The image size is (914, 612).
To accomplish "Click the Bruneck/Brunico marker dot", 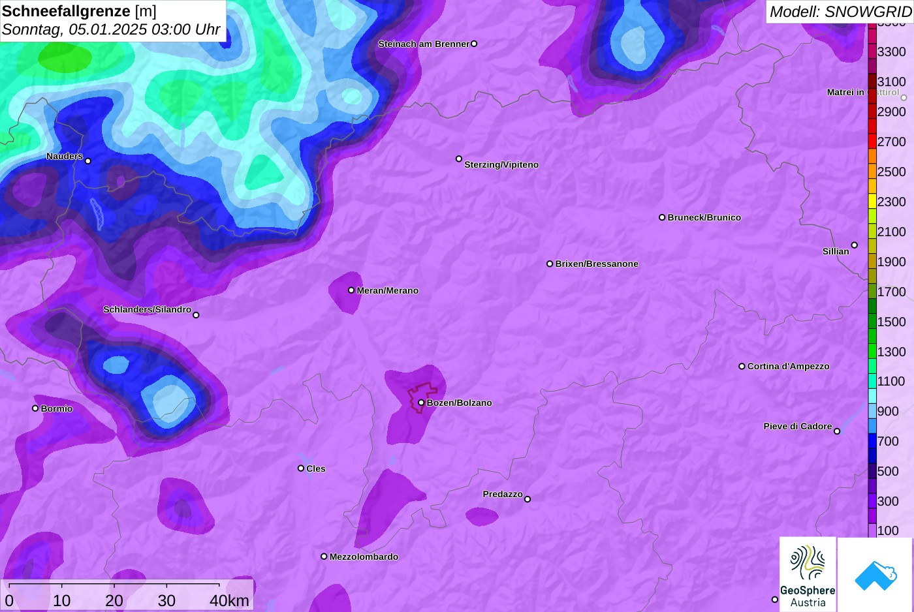I will point(662,217).
